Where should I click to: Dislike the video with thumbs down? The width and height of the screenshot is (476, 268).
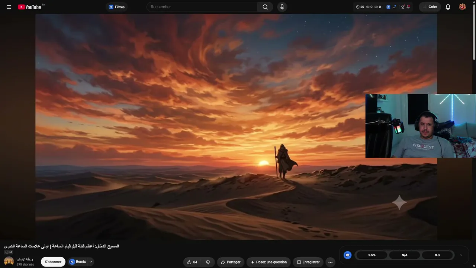click(208, 262)
